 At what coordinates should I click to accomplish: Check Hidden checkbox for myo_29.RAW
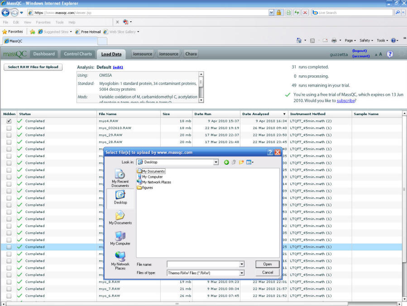[x=9, y=135]
